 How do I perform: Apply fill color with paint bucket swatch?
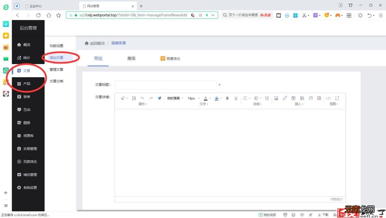point(217,98)
